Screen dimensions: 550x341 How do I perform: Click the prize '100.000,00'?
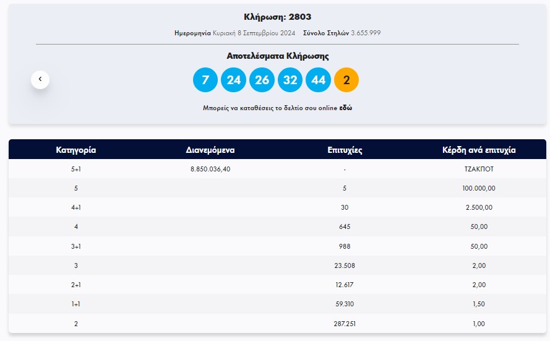click(479, 188)
